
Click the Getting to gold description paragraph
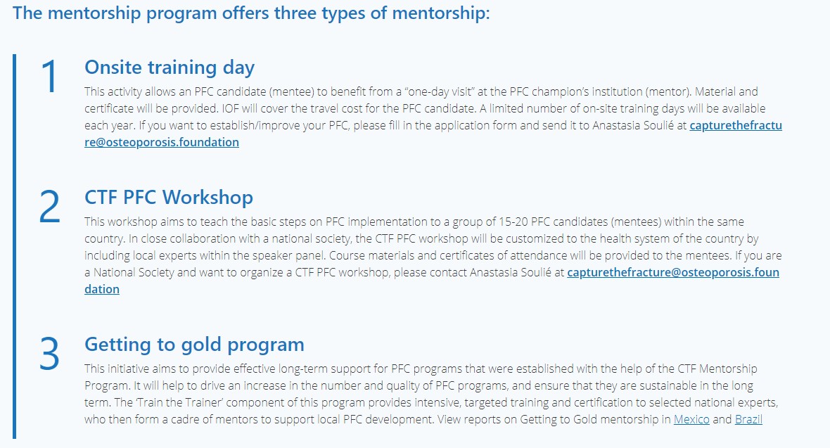coord(431,393)
